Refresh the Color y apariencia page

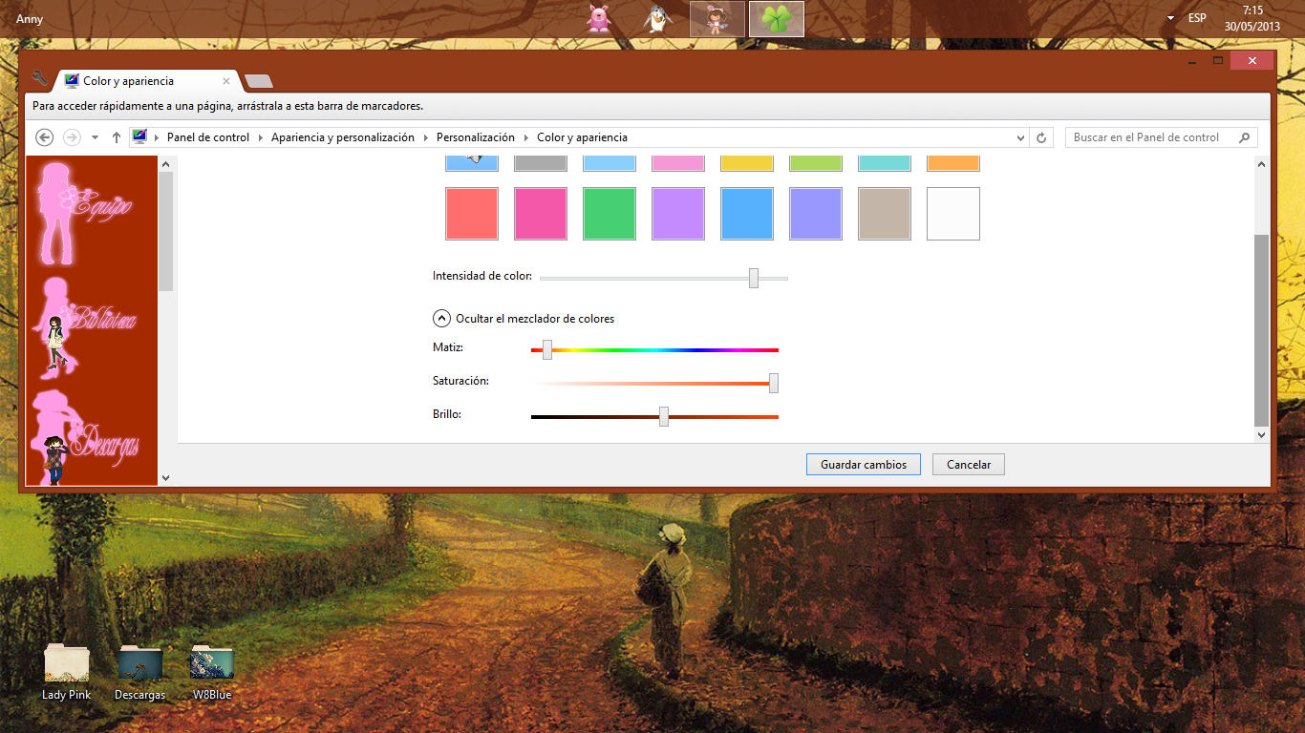[1042, 137]
